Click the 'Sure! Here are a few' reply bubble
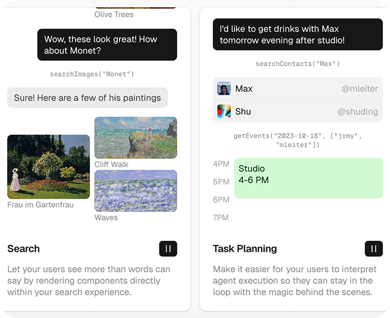The height and width of the screenshot is (318, 390). click(87, 97)
